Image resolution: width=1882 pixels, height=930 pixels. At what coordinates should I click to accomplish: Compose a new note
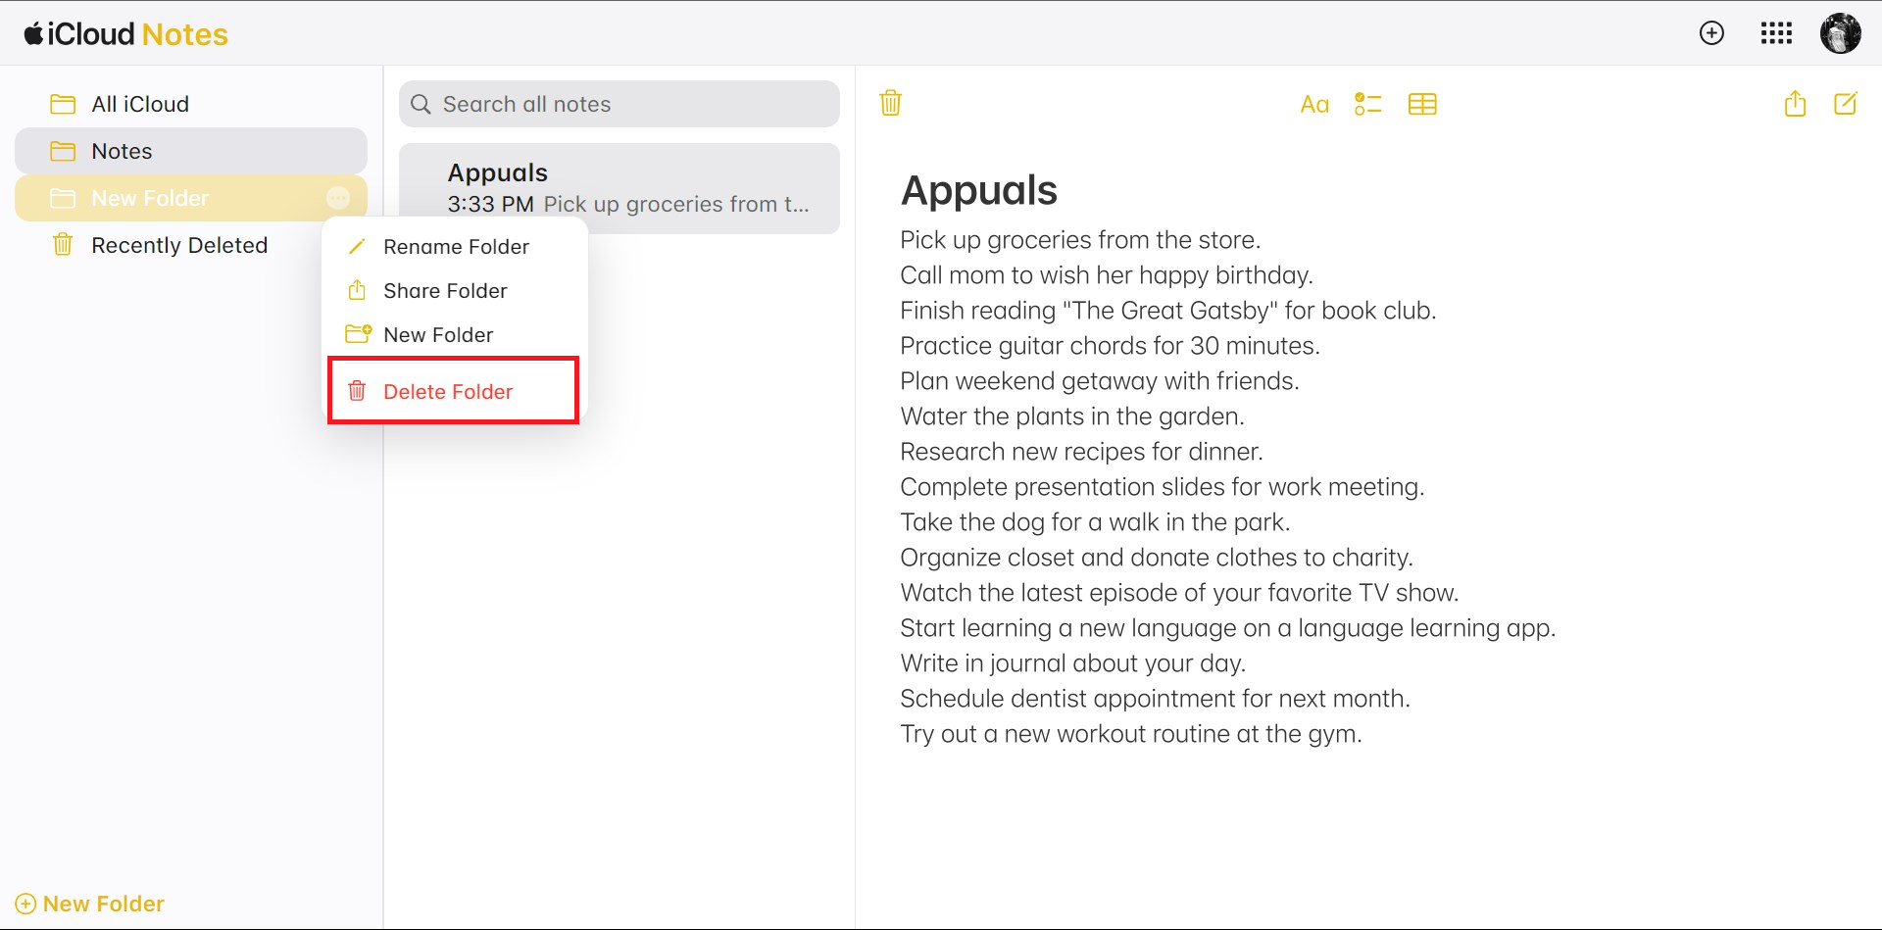tap(1845, 104)
